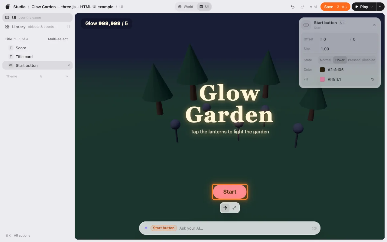
Task: Select the move tool under Start button
Action: tap(225, 208)
